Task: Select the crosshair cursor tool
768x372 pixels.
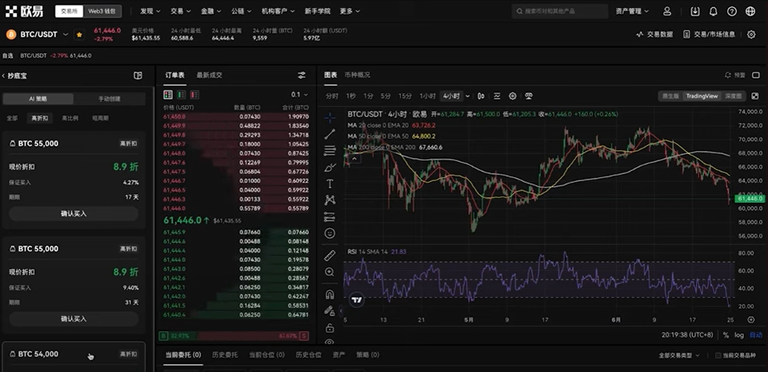Action: pyautogui.click(x=330, y=117)
